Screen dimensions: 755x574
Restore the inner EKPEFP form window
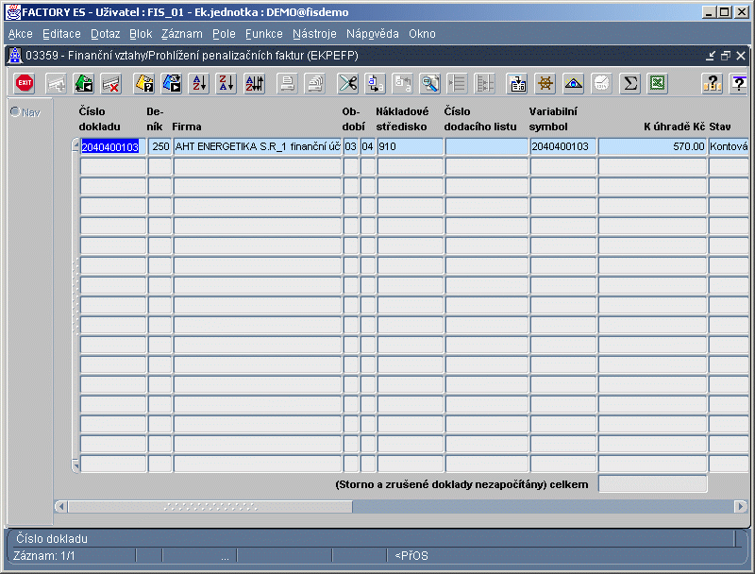click(726, 56)
